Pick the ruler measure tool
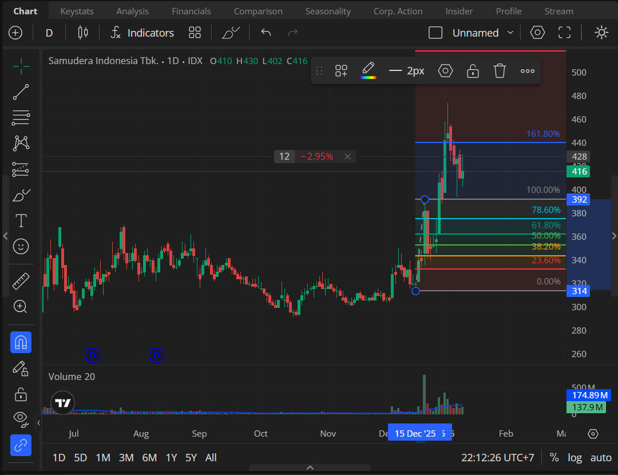This screenshot has width=618, height=475. tap(21, 281)
